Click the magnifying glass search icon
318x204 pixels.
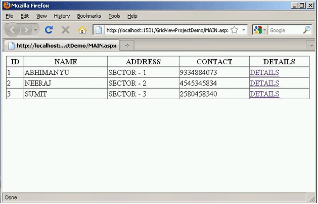tap(307, 30)
